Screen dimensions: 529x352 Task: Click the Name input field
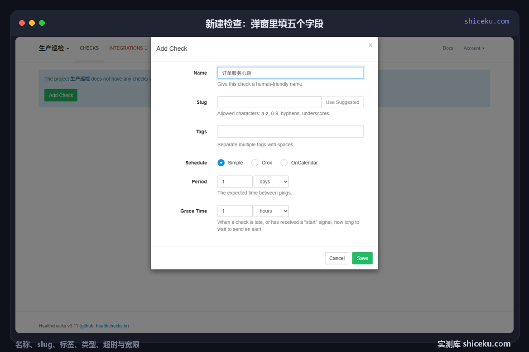click(290, 73)
